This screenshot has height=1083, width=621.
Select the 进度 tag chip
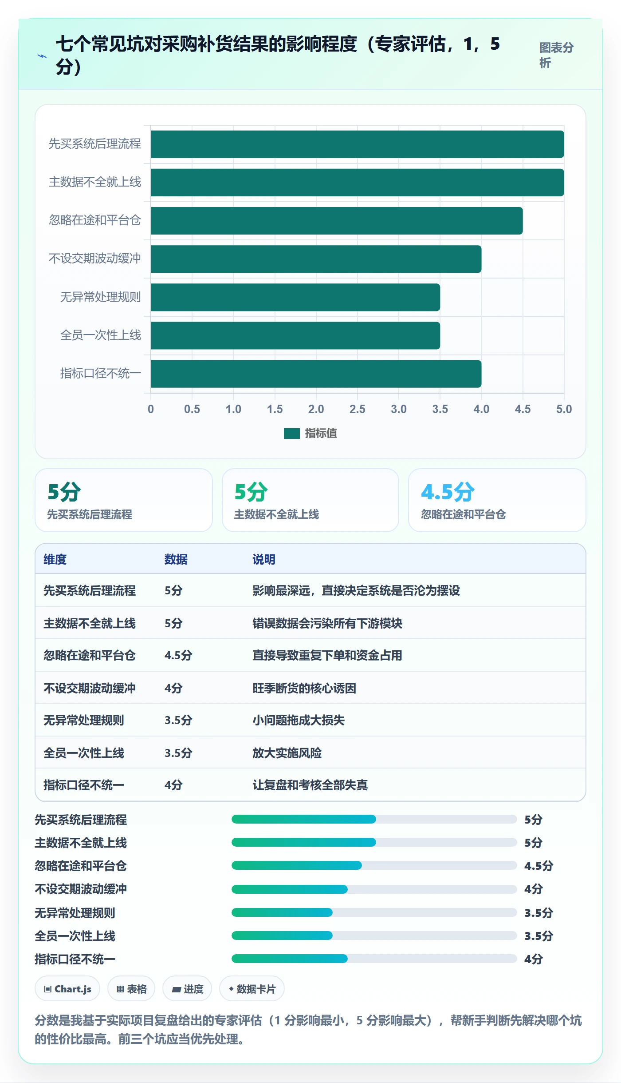click(x=187, y=988)
